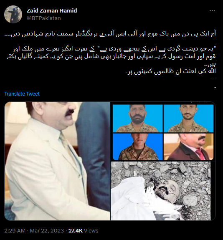Open the tweet's three-dot more options menu
The image size is (223, 240).
(x=212, y=10)
